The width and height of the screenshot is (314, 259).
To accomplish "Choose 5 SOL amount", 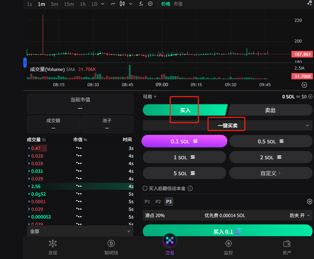I will [184, 173].
